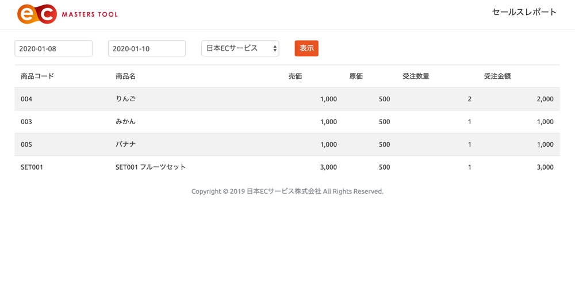The height and width of the screenshot is (295, 575).
Task: Open the 日本ECサービス shop dropdown
Action: tap(240, 48)
